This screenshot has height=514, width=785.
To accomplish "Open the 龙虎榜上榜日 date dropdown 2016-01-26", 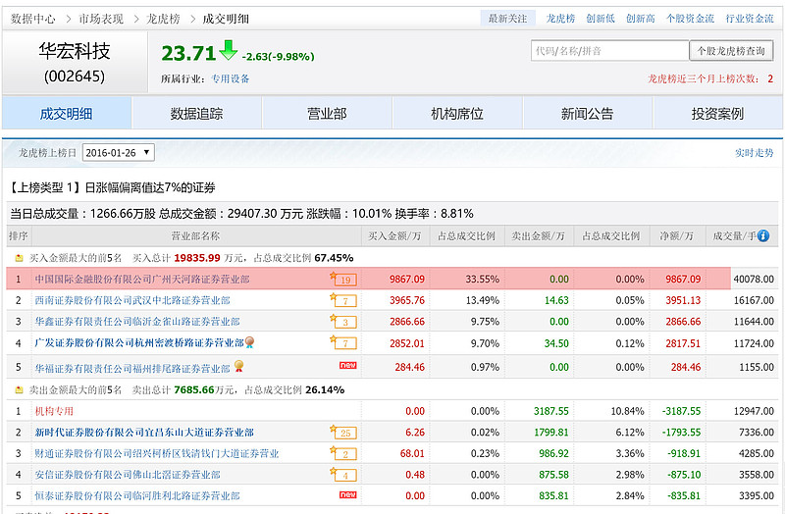I will pyautogui.click(x=118, y=153).
